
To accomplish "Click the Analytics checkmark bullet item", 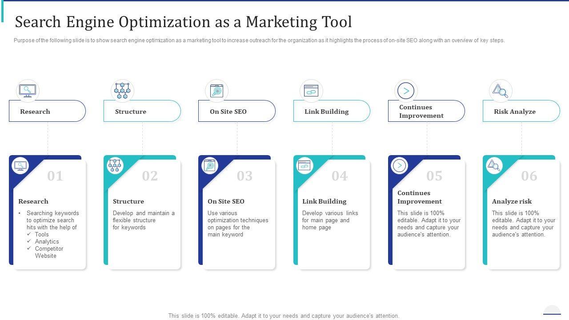I will click(x=47, y=241).
